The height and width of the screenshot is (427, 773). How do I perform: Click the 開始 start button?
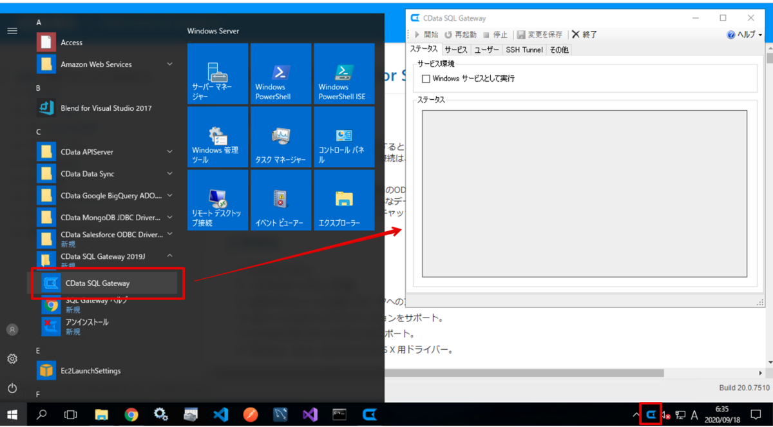coord(426,35)
